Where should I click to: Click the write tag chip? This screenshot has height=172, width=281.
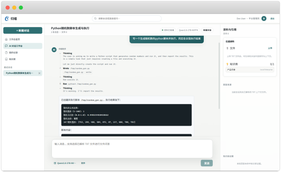click(x=89, y=72)
